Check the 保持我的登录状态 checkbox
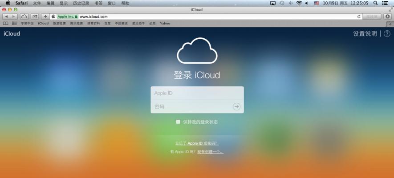The image size is (394, 178). point(178,122)
